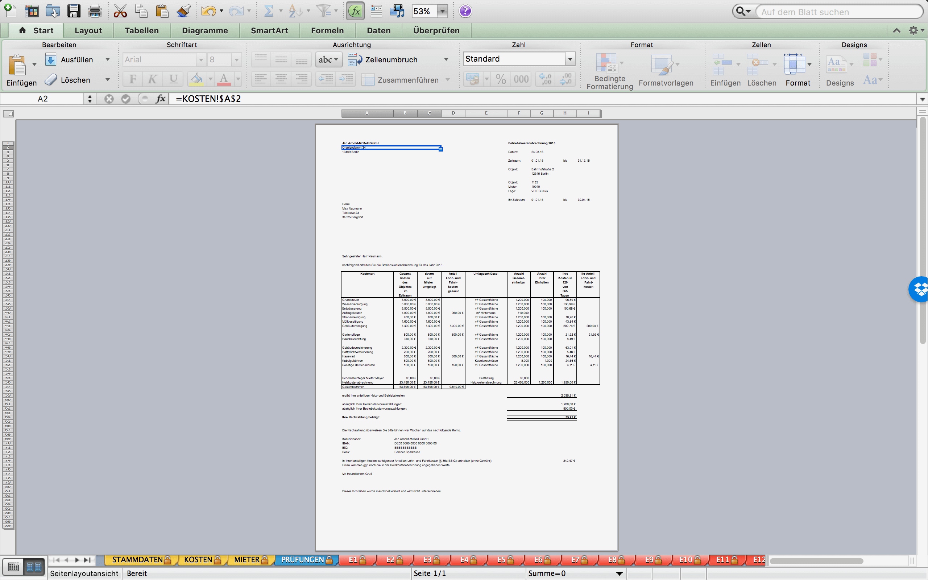Click the Print icon in toolbar
The width and height of the screenshot is (928, 580).
coord(95,11)
